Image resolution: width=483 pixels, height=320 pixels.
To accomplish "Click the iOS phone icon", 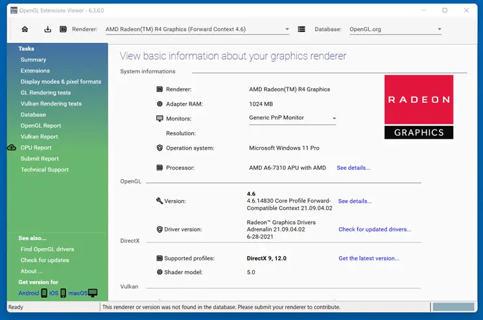I will [63, 293].
